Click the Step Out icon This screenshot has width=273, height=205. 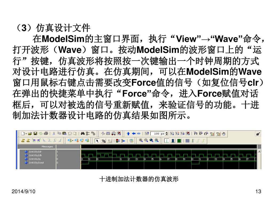click(x=206, y=133)
